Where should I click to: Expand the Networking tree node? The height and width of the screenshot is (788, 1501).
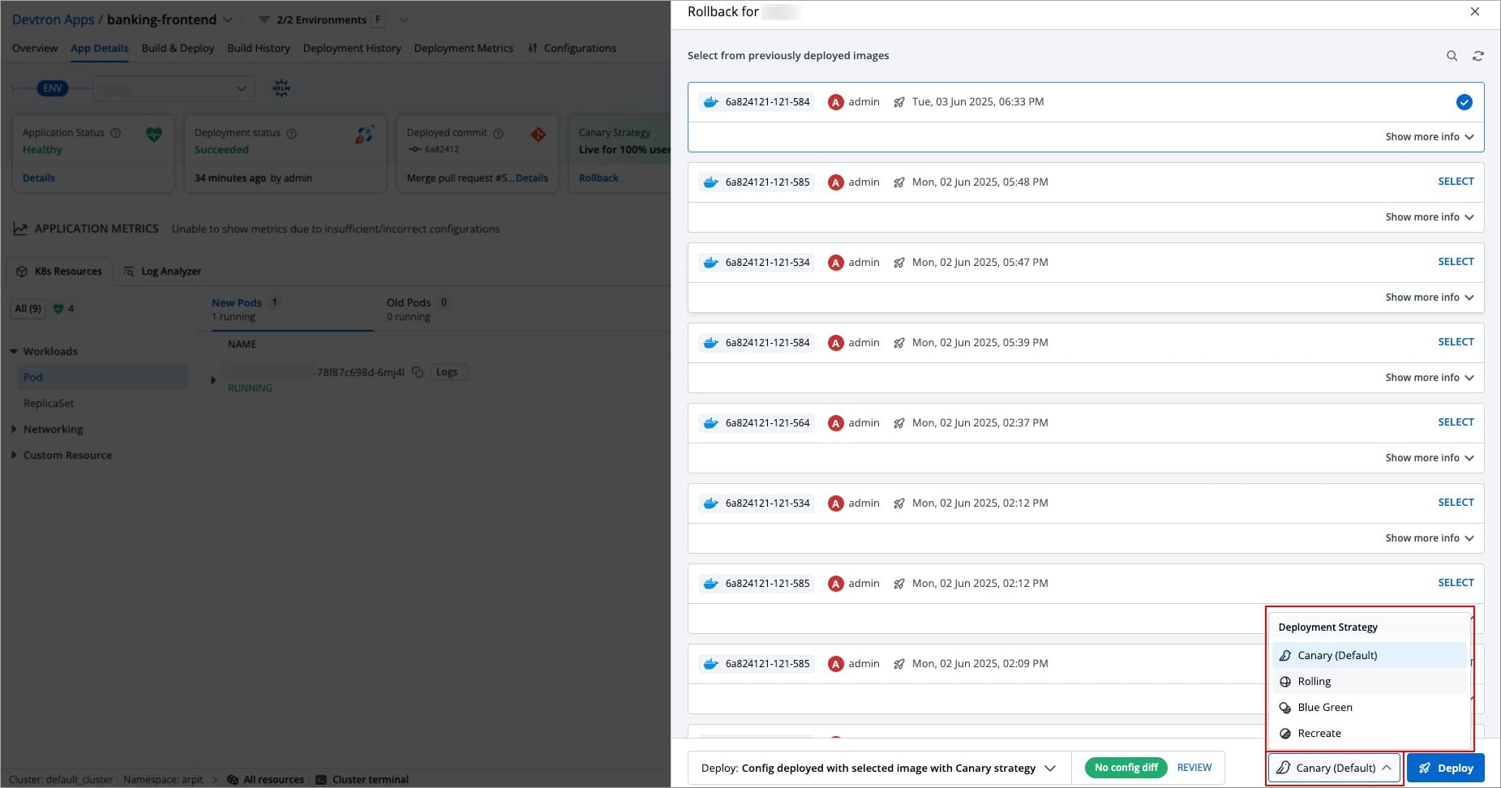coord(14,430)
